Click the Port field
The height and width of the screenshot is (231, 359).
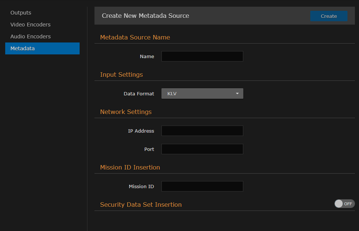click(x=202, y=149)
